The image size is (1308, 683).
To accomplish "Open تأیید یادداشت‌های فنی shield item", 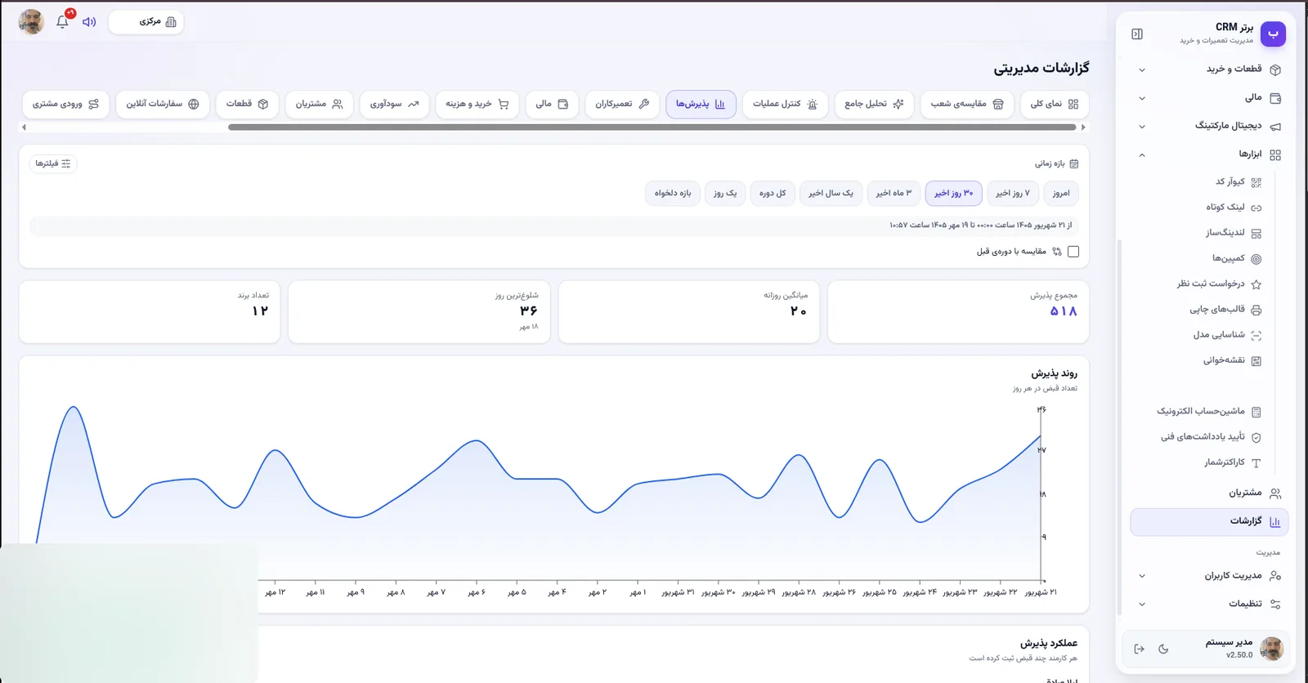I will point(1211,437).
